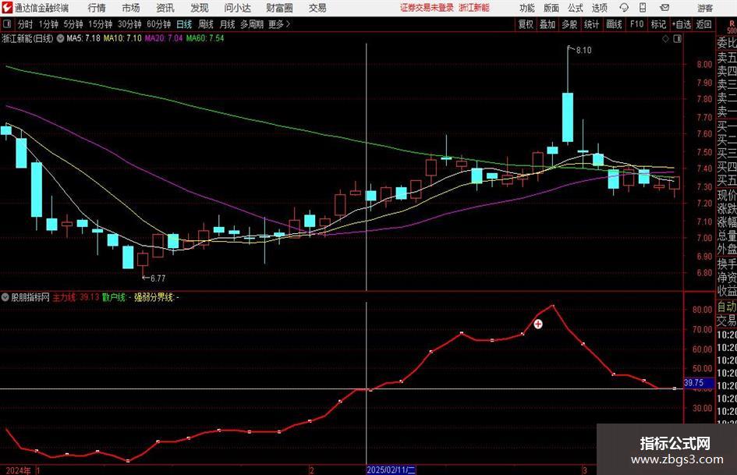737x475 pixels.
Task: Select the 1分钟 period tab
Action: 48,24
